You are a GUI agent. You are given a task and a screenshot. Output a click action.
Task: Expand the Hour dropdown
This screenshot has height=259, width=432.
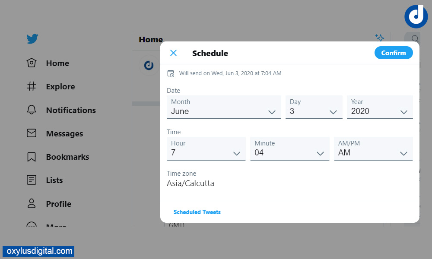[206, 148]
